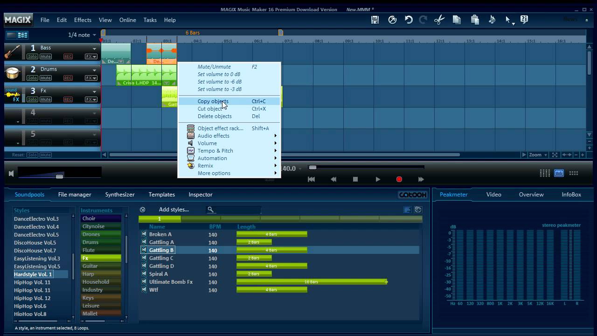Click the playback position slider handle
The height and width of the screenshot is (336, 597).
(x=312, y=168)
